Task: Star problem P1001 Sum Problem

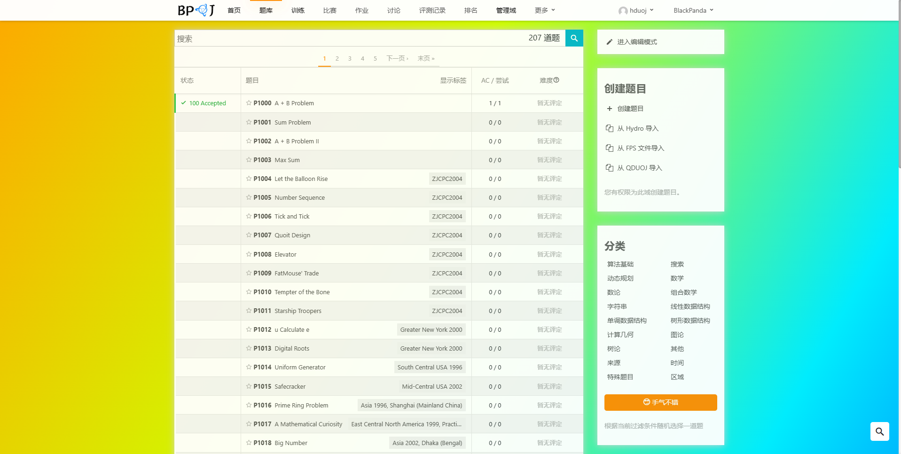Action: point(249,122)
